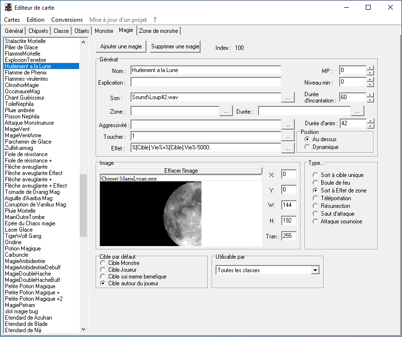Click Effacer l'image button

coord(181,171)
